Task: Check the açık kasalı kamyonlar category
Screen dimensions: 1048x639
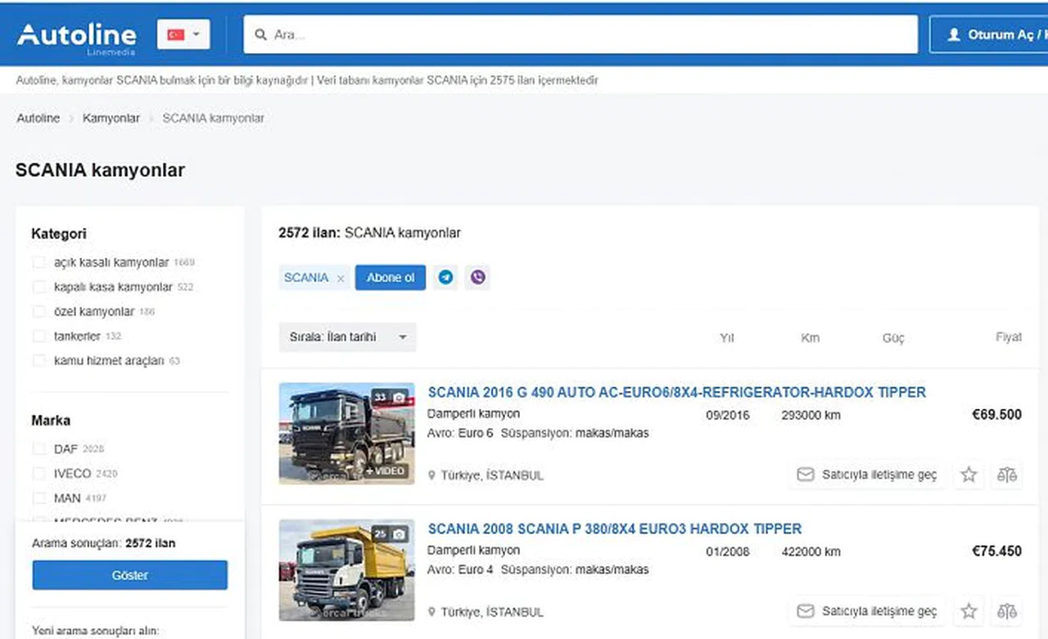Action: 38,263
